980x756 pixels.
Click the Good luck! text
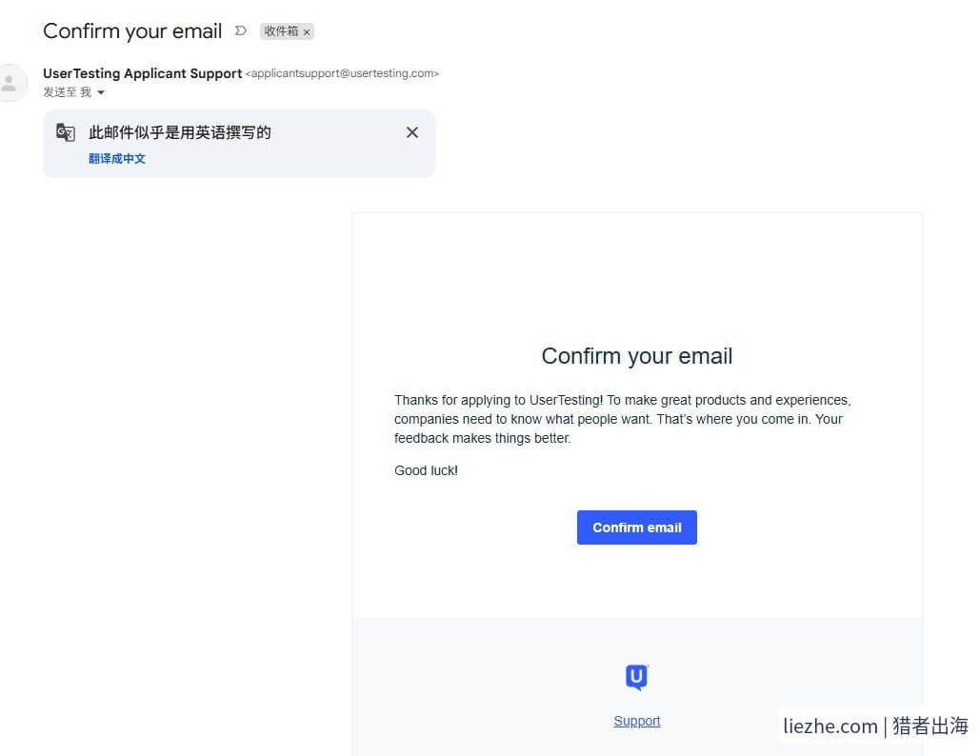[427, 470]
